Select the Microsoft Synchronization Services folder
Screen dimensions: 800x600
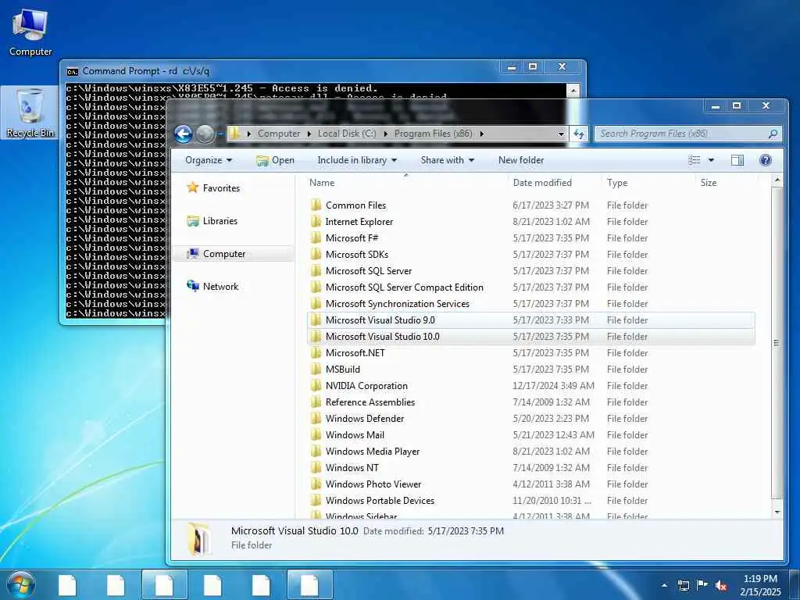click(x=531, y=304)
